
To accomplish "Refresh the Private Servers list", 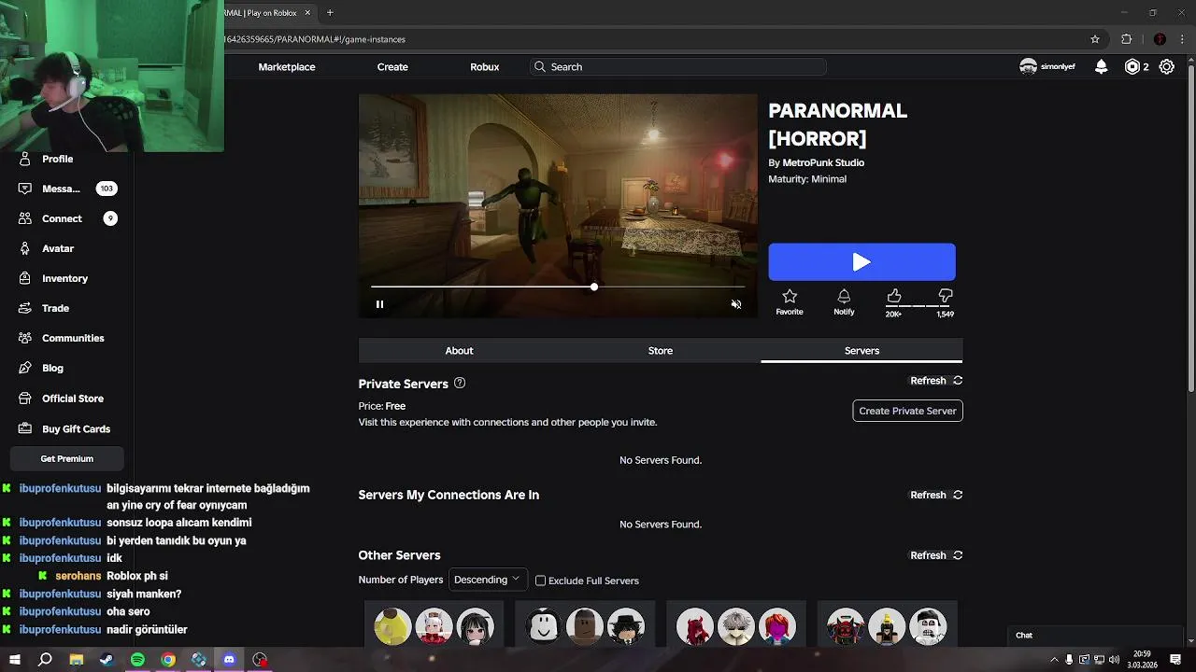I will [936, 381].
